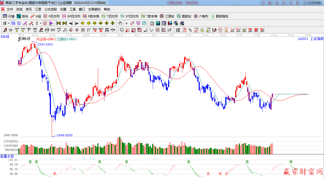324x178 pixels.
Task: Expand the 日 period dropdown arrow
Action: click(x=8, y=23)
